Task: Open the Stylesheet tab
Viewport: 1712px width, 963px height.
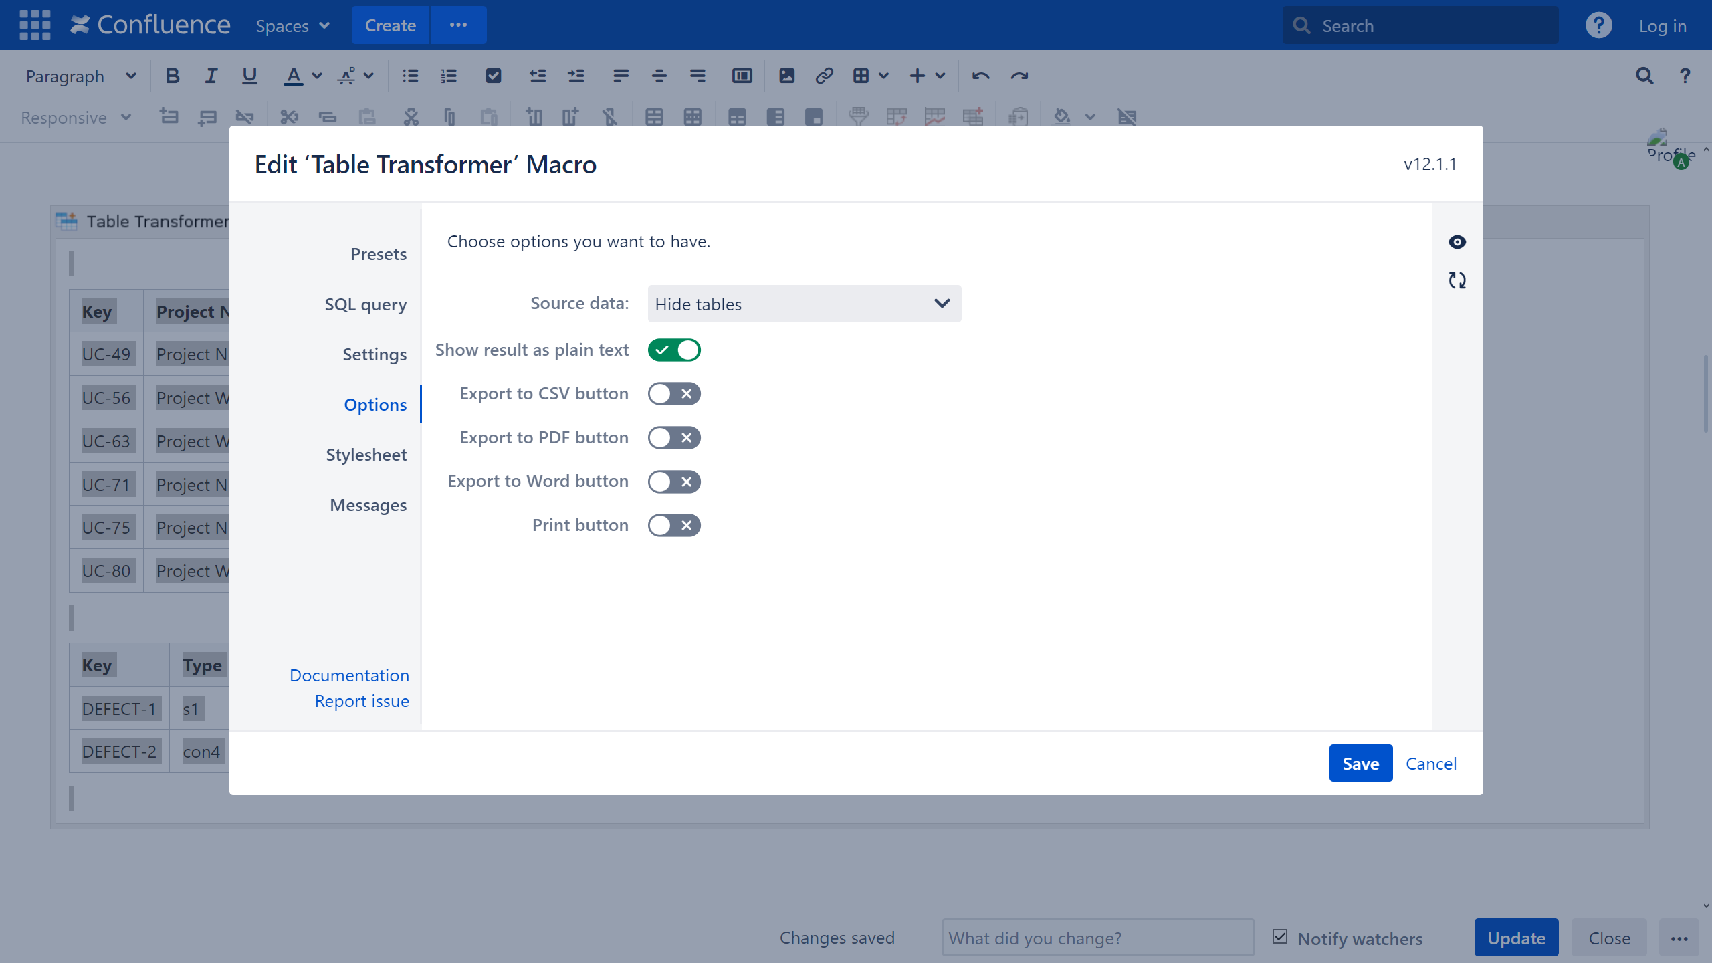Action: 366,455
